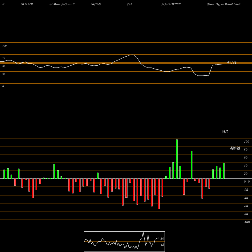Viewport: 252px width, 252px height.
Task: Click the RSI axis label 50
Action: tap(4, 66)
